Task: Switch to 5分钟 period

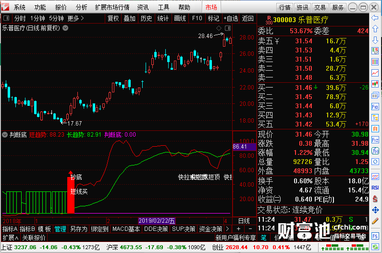Action: point(56,18)
